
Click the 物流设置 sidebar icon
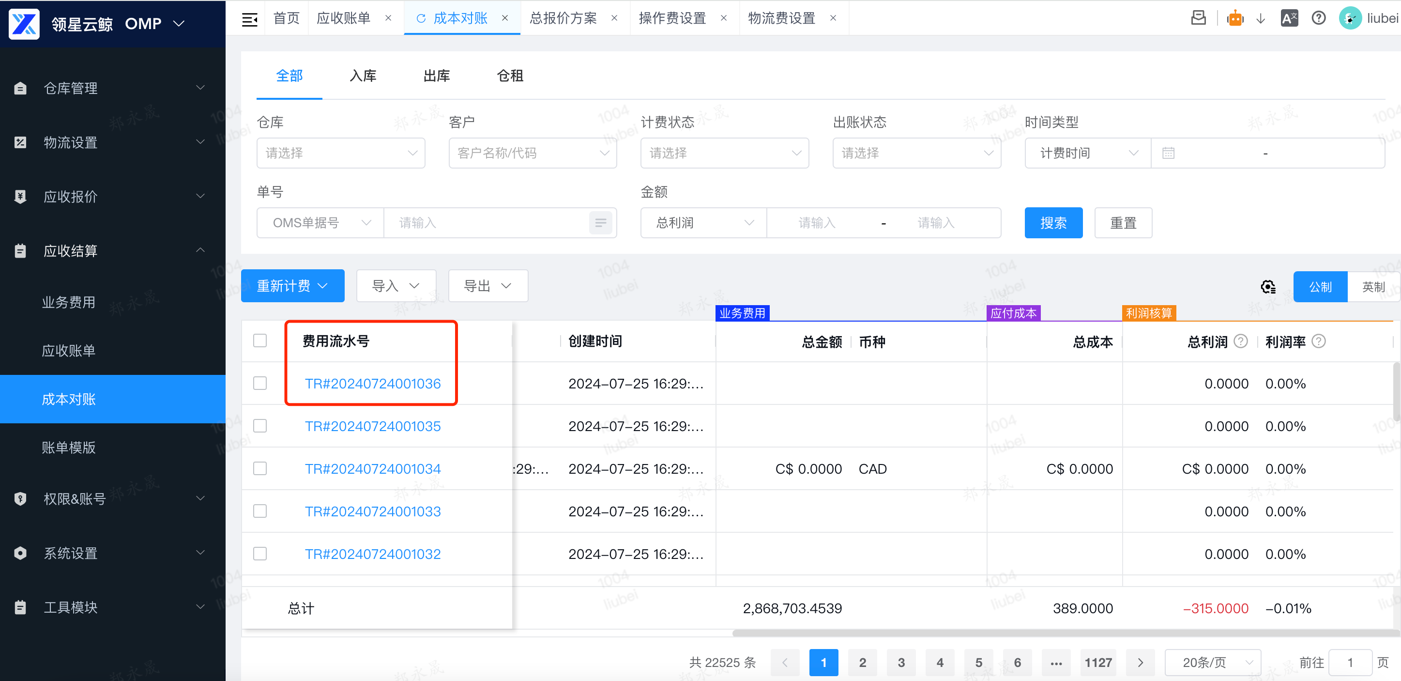pyautogui.click(x=20, y=142)
